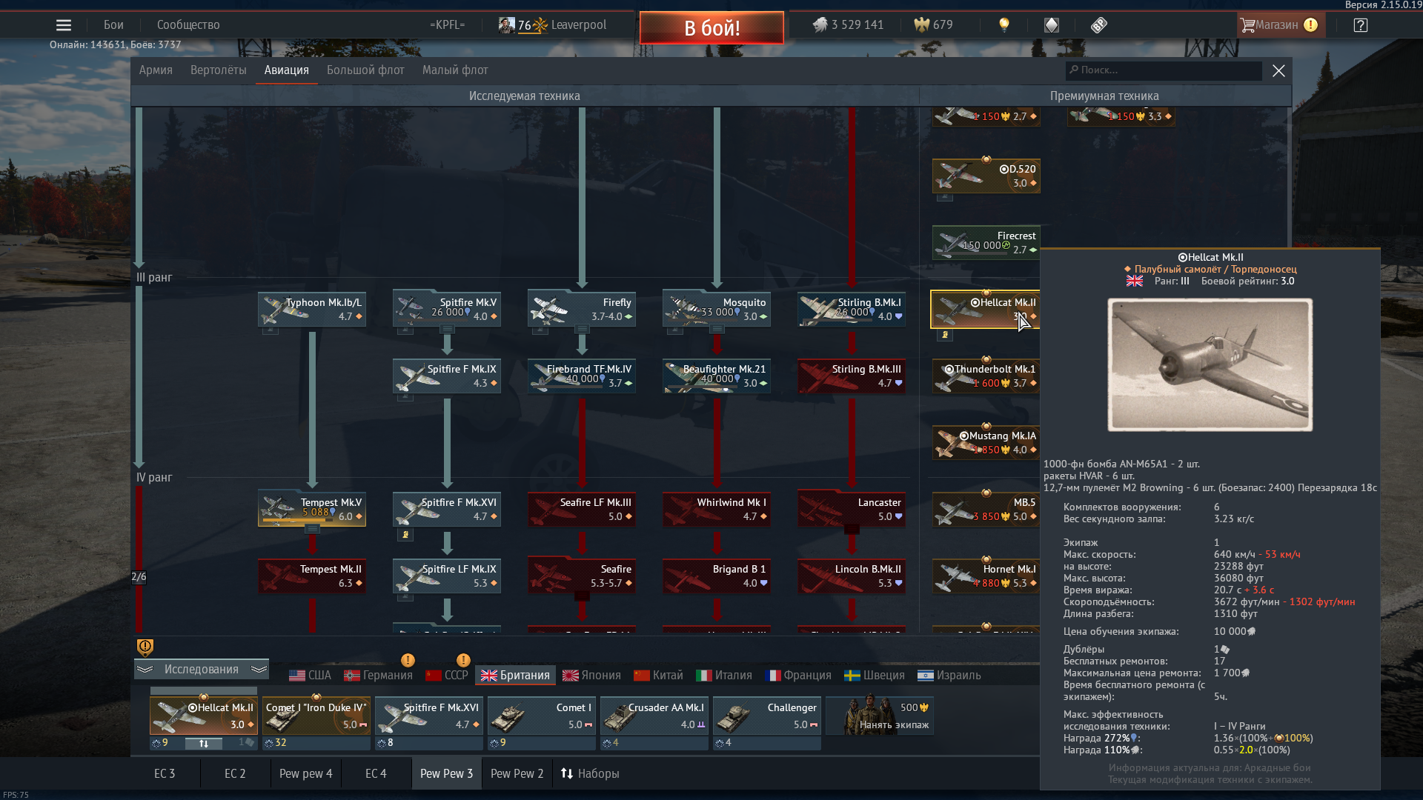Select the Firecrest premium card

(x=986, y=243)
